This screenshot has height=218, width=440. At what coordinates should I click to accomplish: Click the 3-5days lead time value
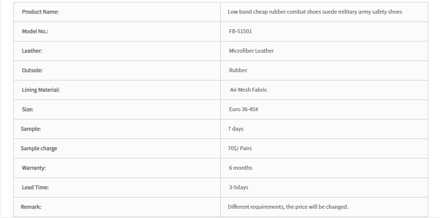pyautogui.click(x=238, y=187)
